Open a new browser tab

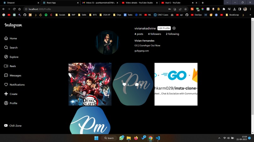(x=203, y=3)
